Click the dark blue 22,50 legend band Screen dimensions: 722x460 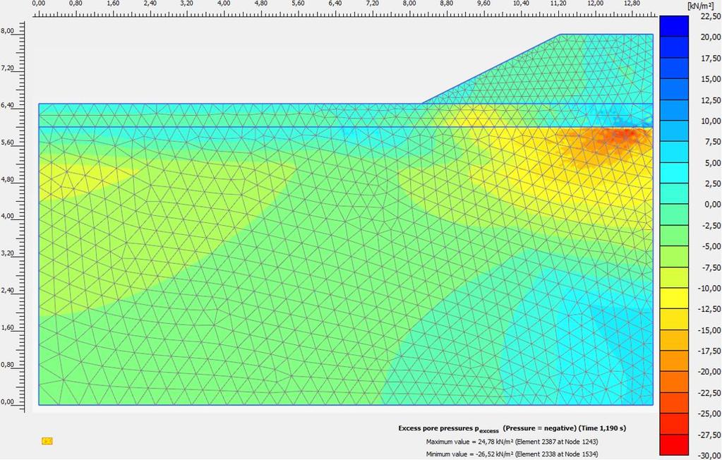click(673, 26)
